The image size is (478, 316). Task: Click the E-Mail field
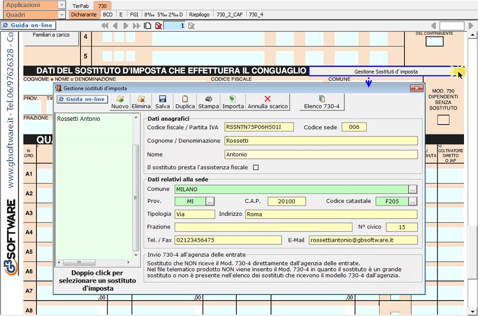pyautogui.click(x=363, y=240)
